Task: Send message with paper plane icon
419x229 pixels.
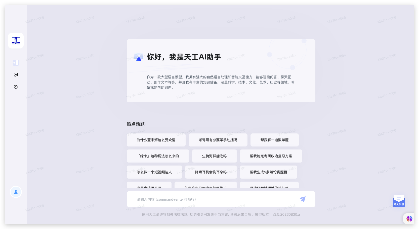Action: (303, 199)
